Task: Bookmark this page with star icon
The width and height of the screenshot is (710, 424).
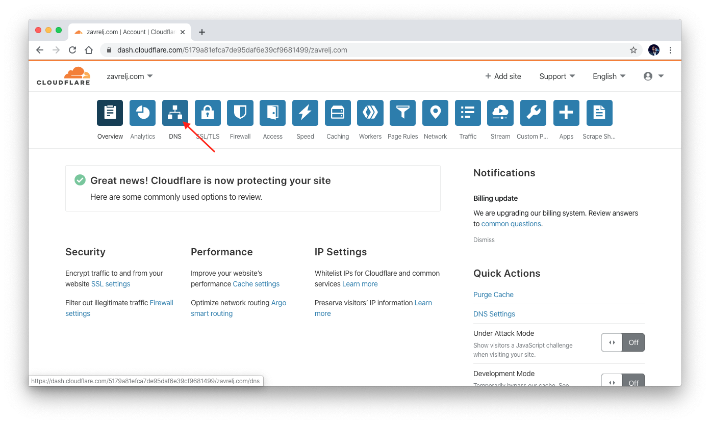Action: coord(633,50)
